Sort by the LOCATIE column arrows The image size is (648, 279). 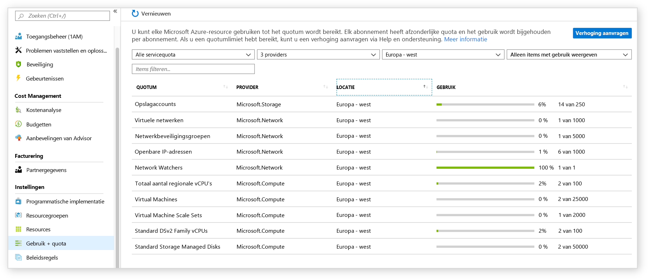click(425, 87)
